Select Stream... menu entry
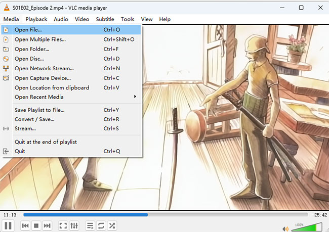 (x=71, y=128)
